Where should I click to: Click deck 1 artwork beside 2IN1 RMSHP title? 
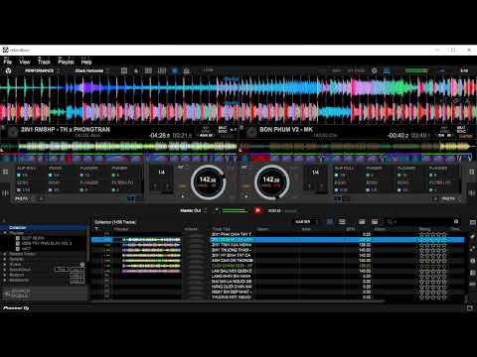(x=13, y=132)
